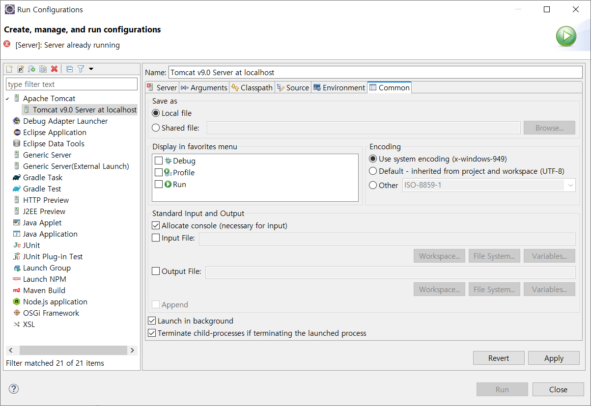Image resolution: width=591 pixels, height=406 pixels.
Task: Open the Classpath tab
Action: pyautogui.click(x=252, y=87)
